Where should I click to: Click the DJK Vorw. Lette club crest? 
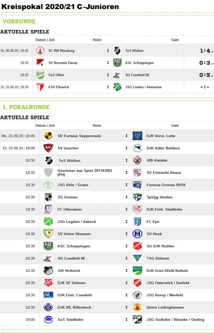click(x=137, y=136)
